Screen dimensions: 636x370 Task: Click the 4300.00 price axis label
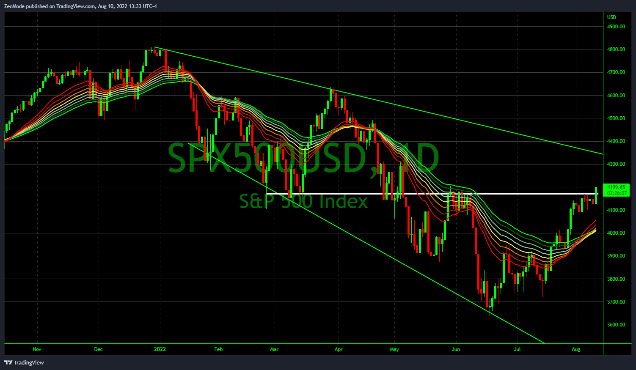pos(616,164)
